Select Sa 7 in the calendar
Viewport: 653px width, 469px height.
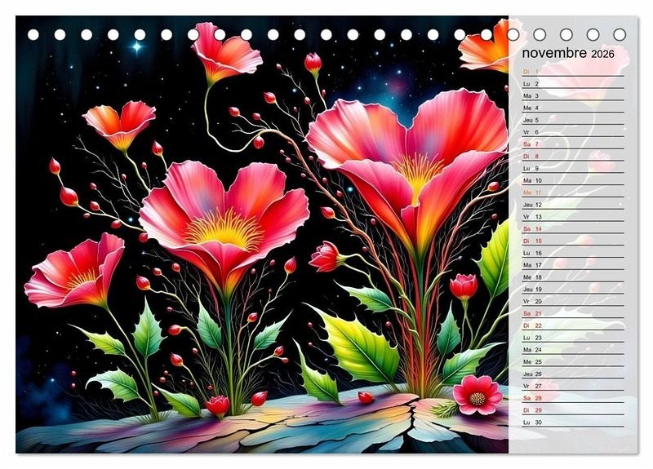[531, 144]
